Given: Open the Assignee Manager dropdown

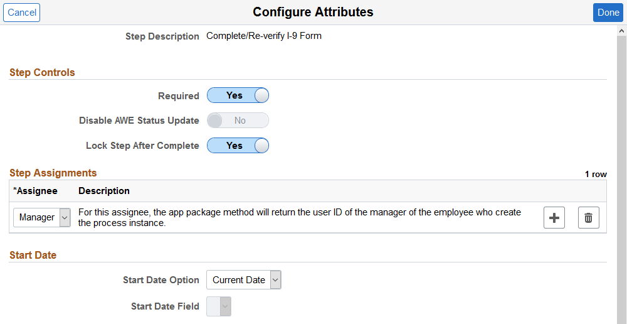Looking at the screenshot, I should point(42,217).
